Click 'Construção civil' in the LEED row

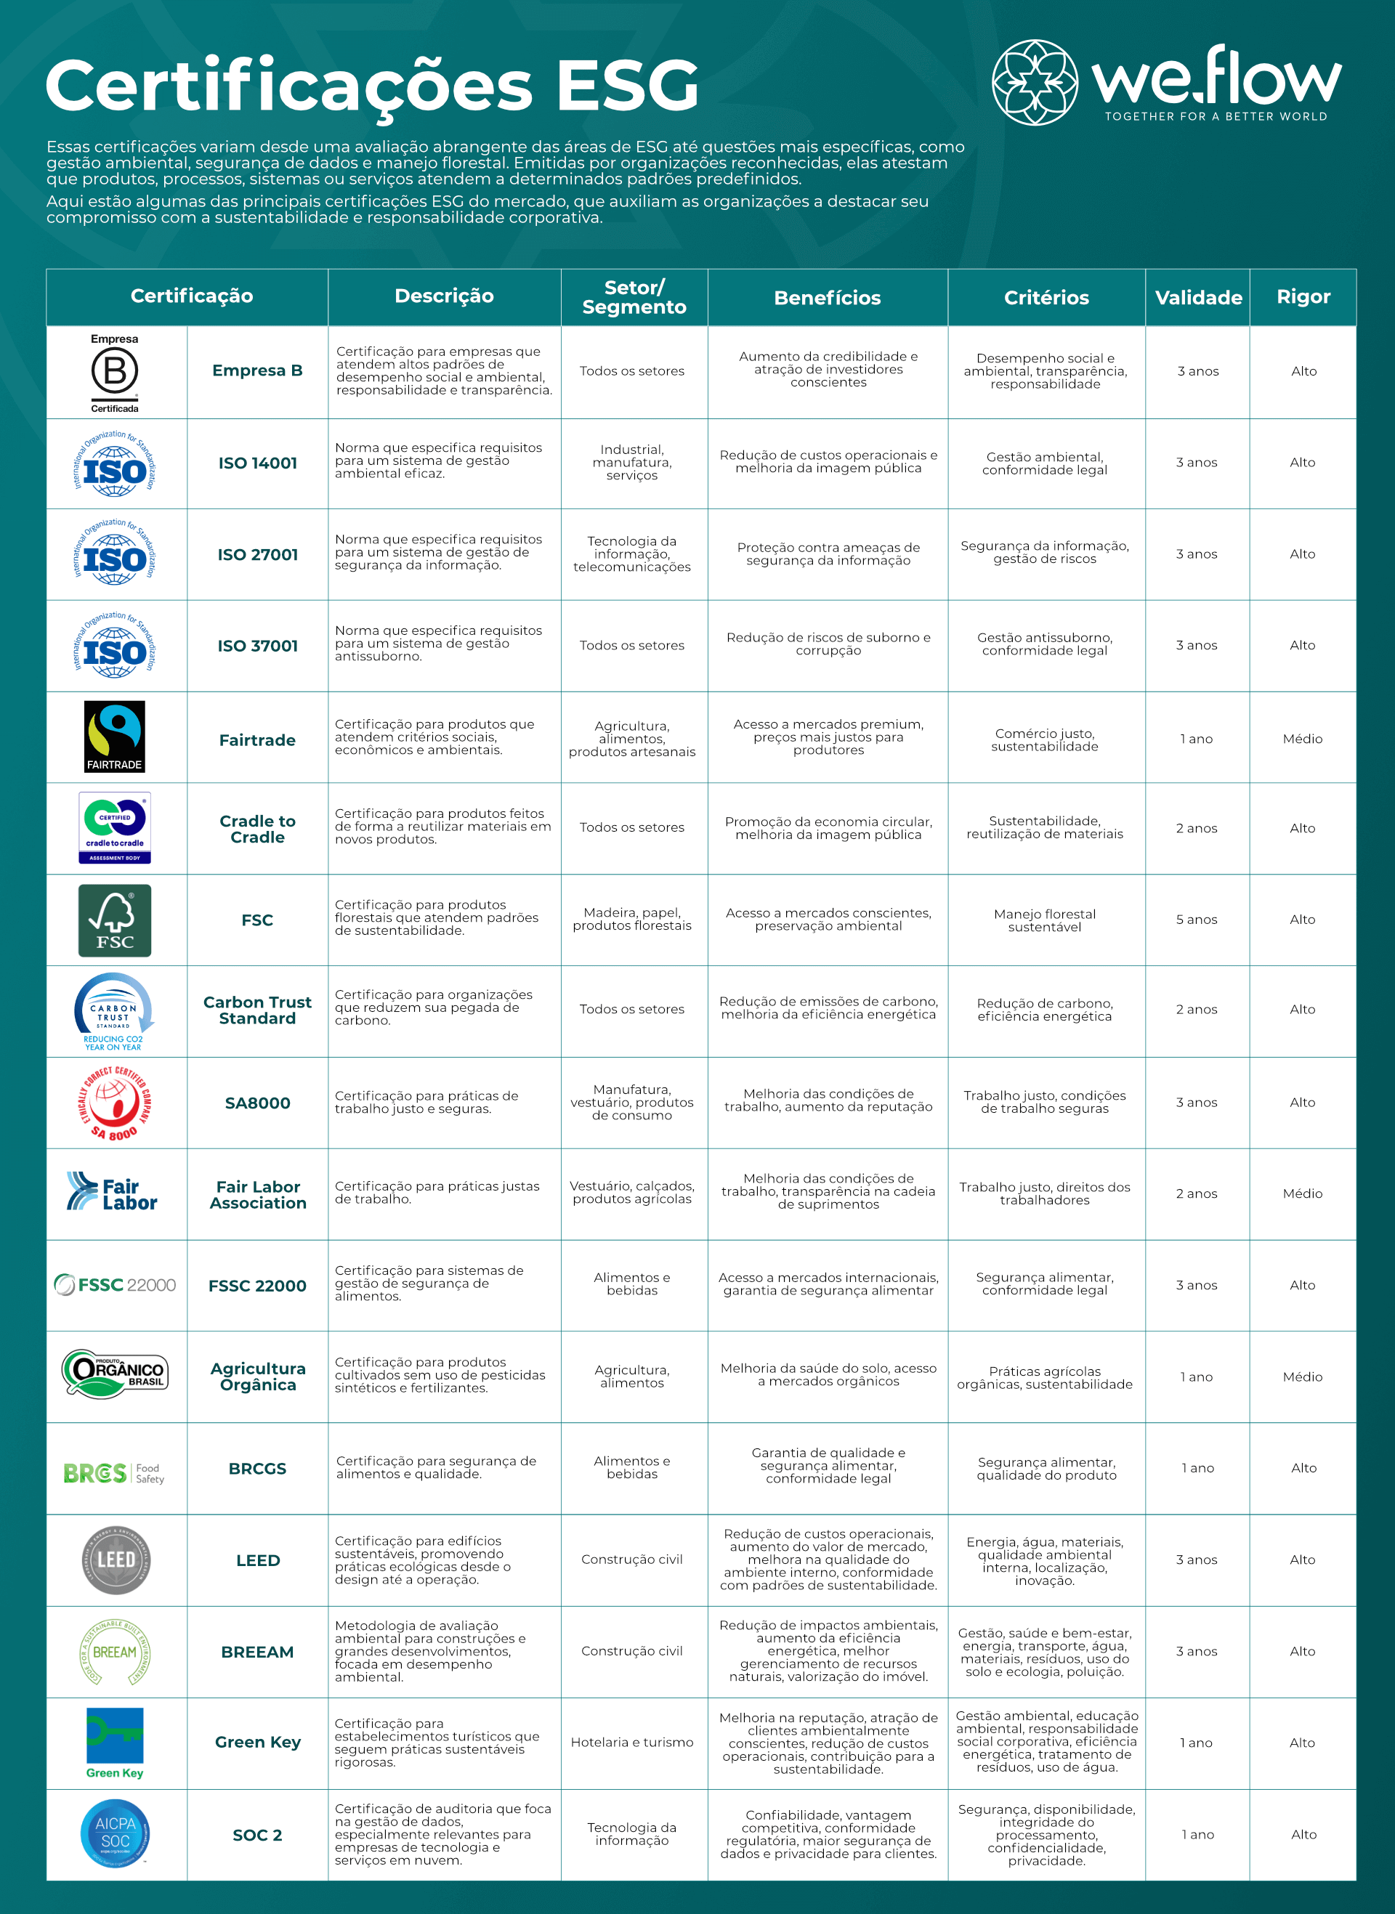pyautogui.click(x=631, y=1560)
